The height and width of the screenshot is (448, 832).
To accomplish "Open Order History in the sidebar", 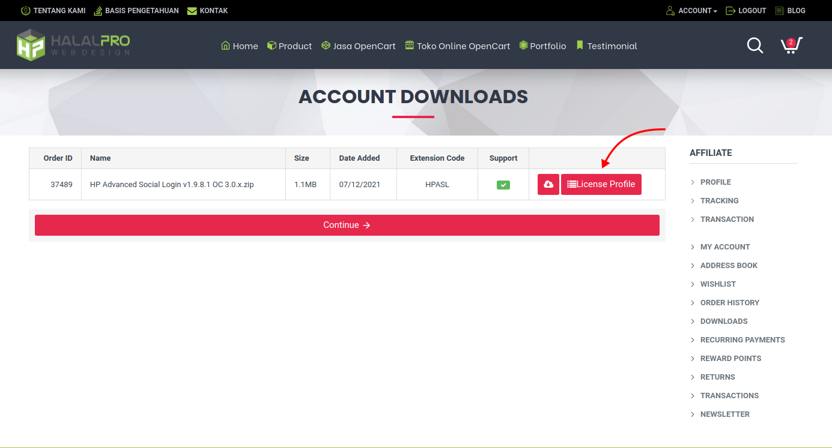I will point(729,303).
